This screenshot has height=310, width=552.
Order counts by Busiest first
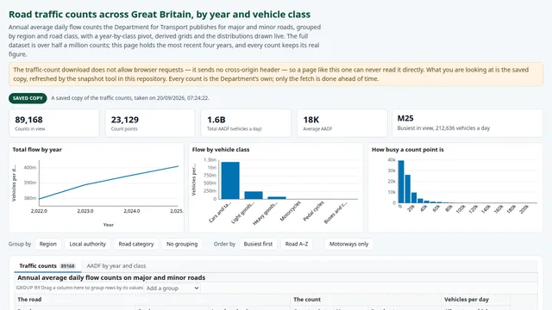tap(258, 244)
